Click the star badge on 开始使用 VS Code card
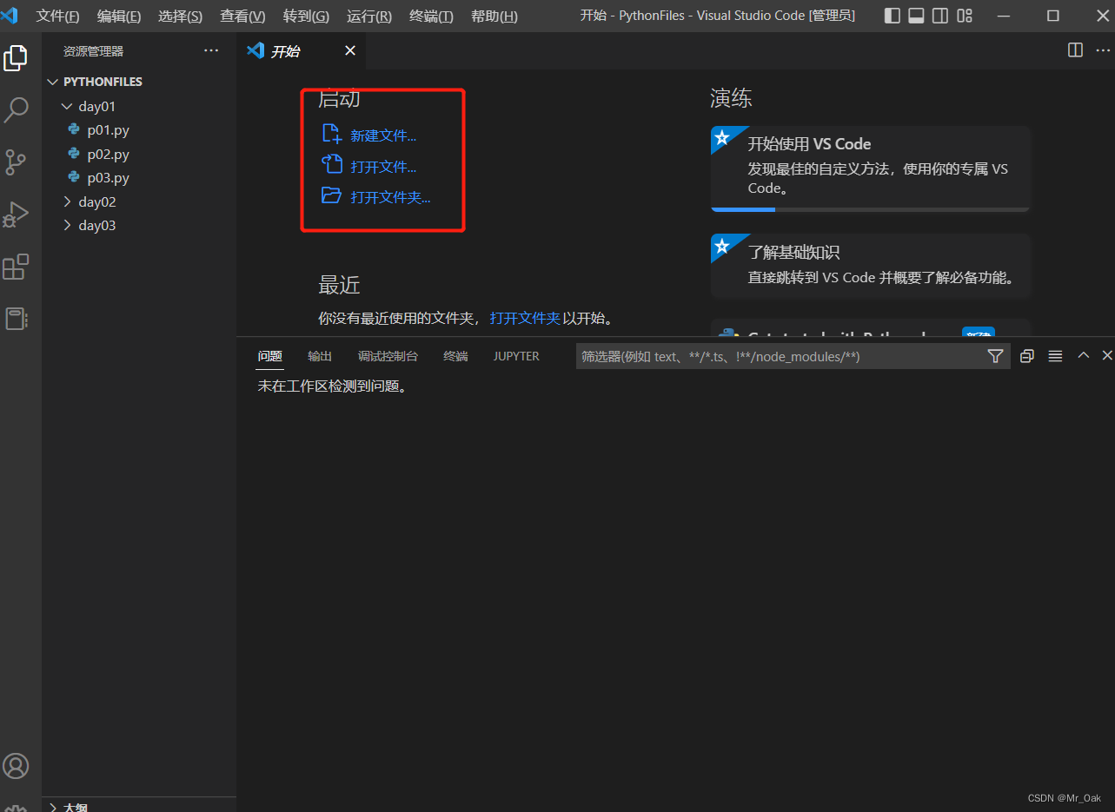Screen dimensions: 1115x812 point(723,138)
